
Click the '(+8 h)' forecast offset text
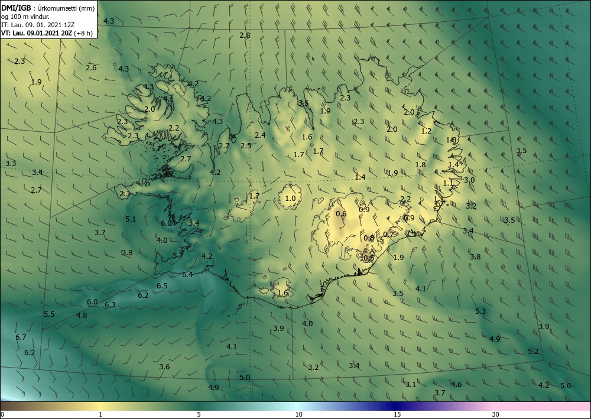point(84,33)
